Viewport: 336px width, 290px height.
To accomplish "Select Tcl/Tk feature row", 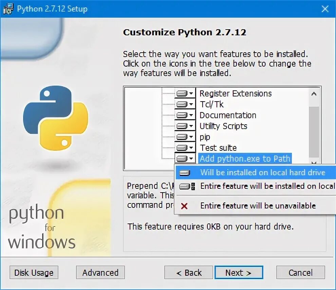I will pyautogui.click(x=211, y=104).
